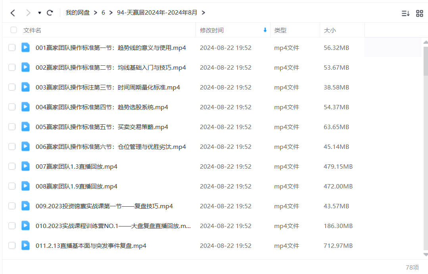Check the box for 003赢家团队 file
428x274 pixels.
(12, 87)
